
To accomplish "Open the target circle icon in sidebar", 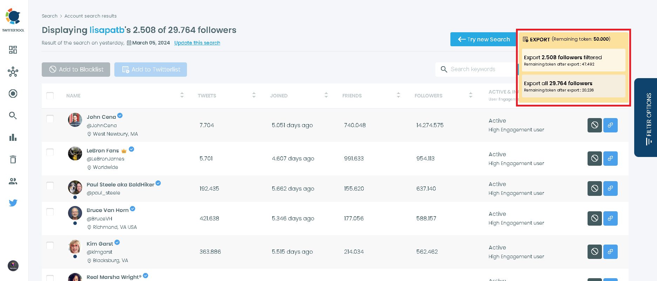I will tap(13, 94).
